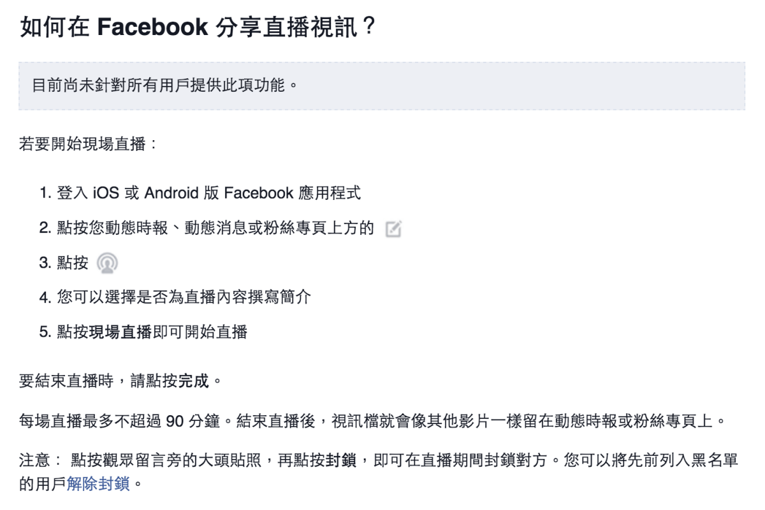Click the live broadcast icon

107,263
